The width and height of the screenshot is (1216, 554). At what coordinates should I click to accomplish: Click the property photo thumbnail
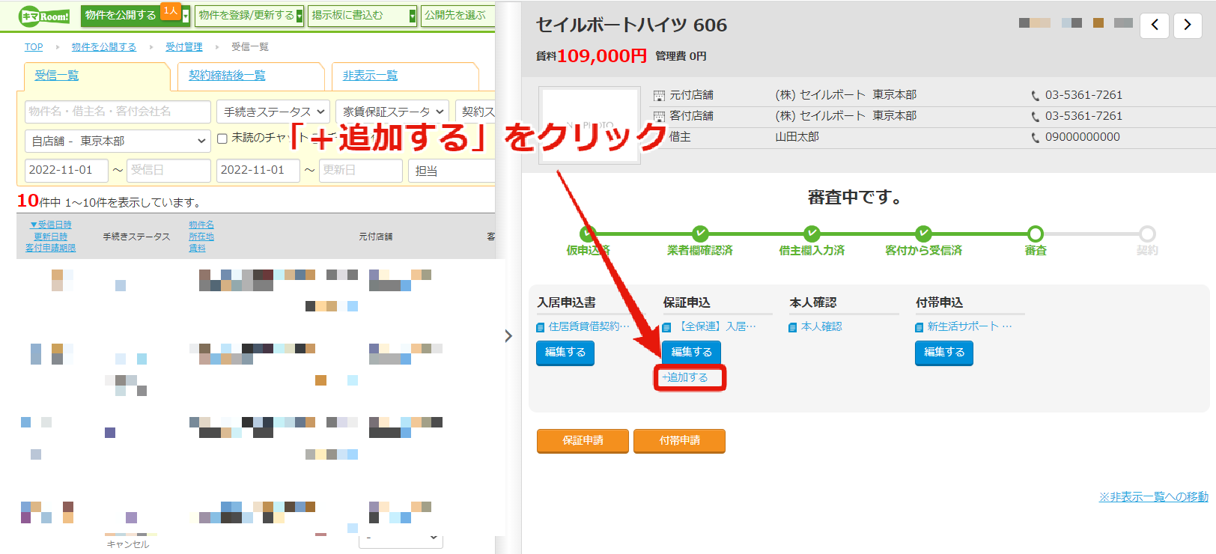[x=589, y=125]
